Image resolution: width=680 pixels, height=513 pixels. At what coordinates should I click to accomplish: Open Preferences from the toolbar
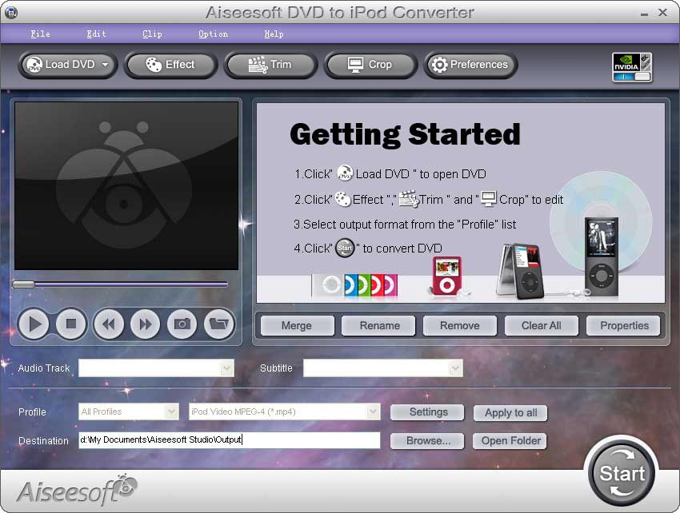[x=470, y=65]
